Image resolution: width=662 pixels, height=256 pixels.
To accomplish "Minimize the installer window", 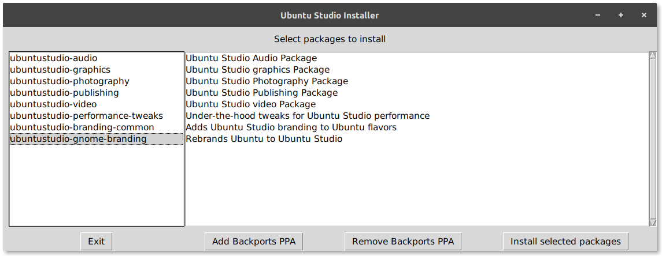I will (x=598, y=15).
